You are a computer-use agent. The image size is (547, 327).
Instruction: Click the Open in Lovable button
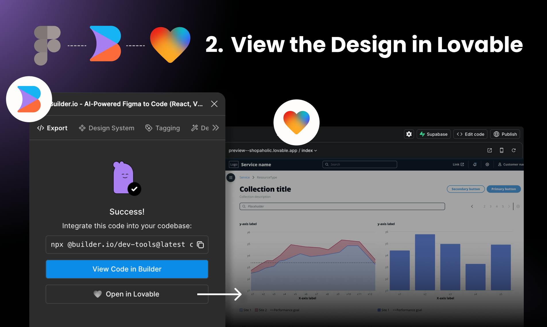tap(127, 294)
